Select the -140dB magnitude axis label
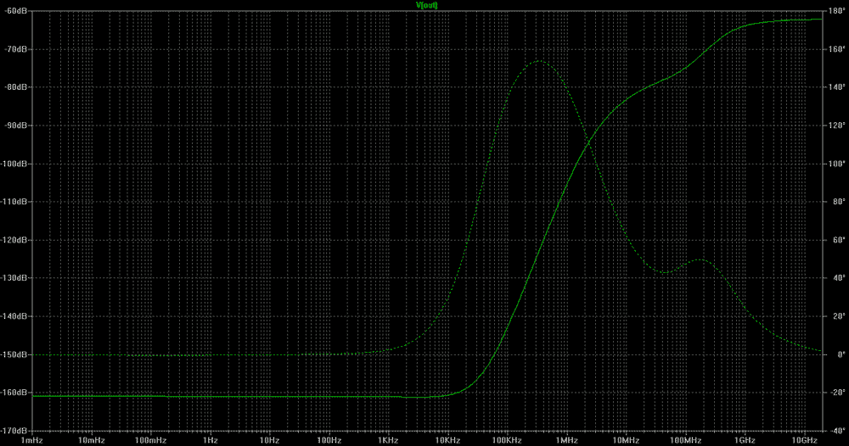The width and height of the screenshot is (849, 446). click(x=13, y=316)
